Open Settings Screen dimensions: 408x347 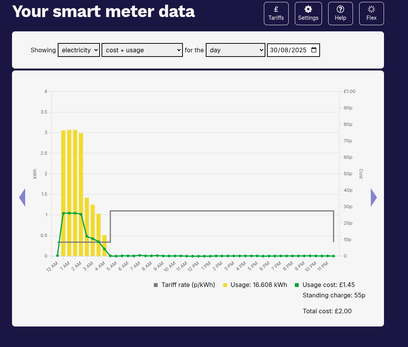tap(308, 13)
